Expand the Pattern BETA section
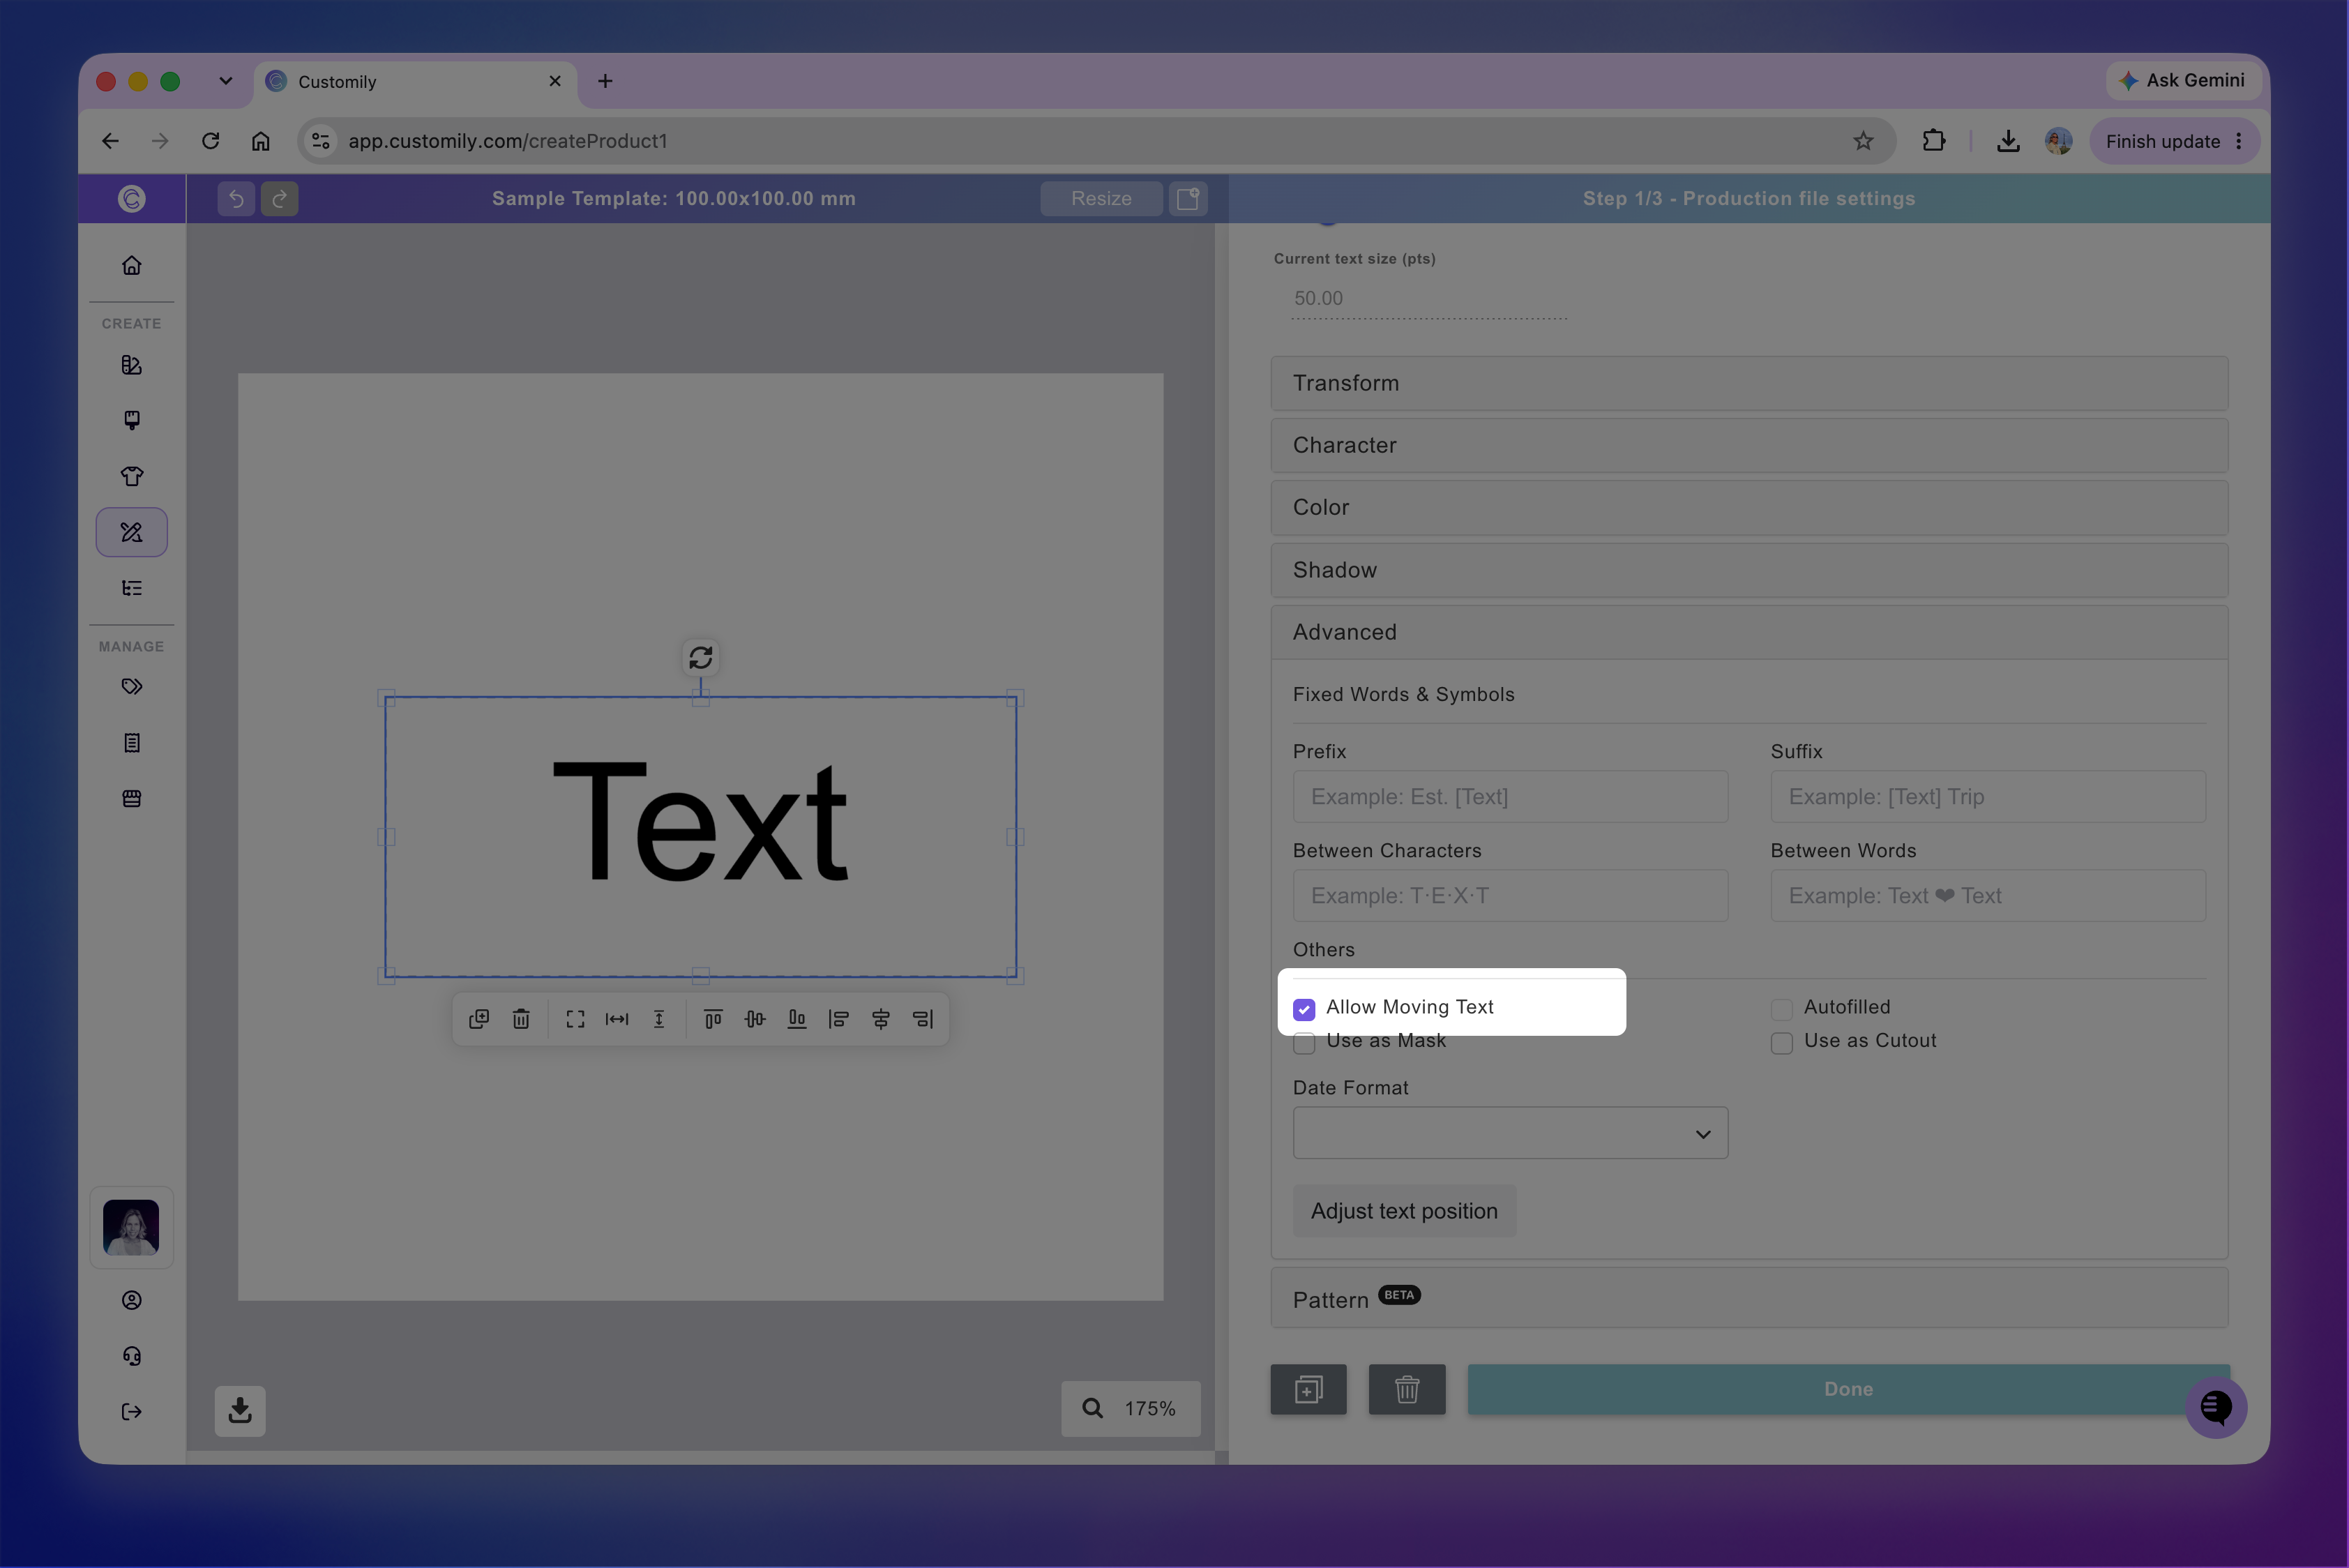 coord(1749,1298)
